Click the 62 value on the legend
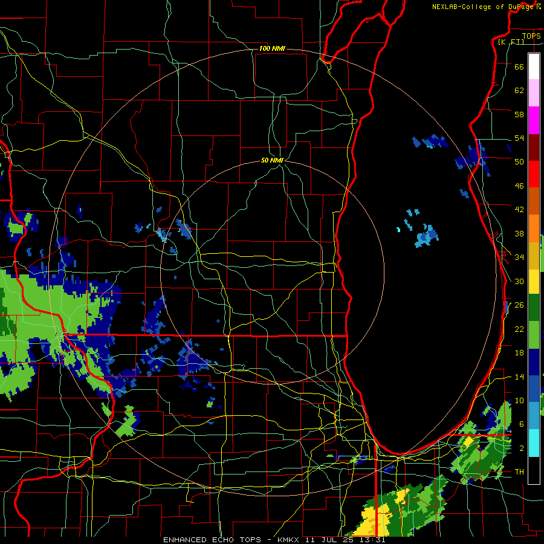This screenshot has height=544, width=544. click(519, 91)
